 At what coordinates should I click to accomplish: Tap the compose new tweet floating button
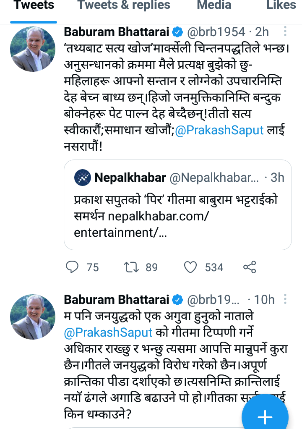[x=265, y=417]
